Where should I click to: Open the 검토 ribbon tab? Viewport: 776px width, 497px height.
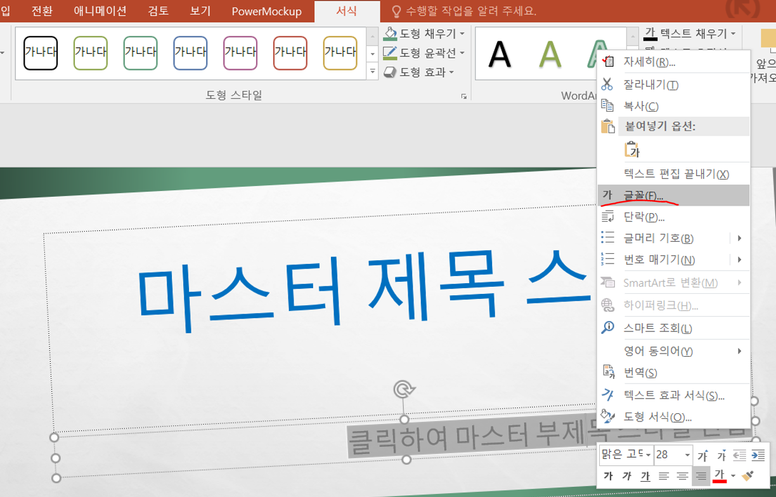pos(158,11)
